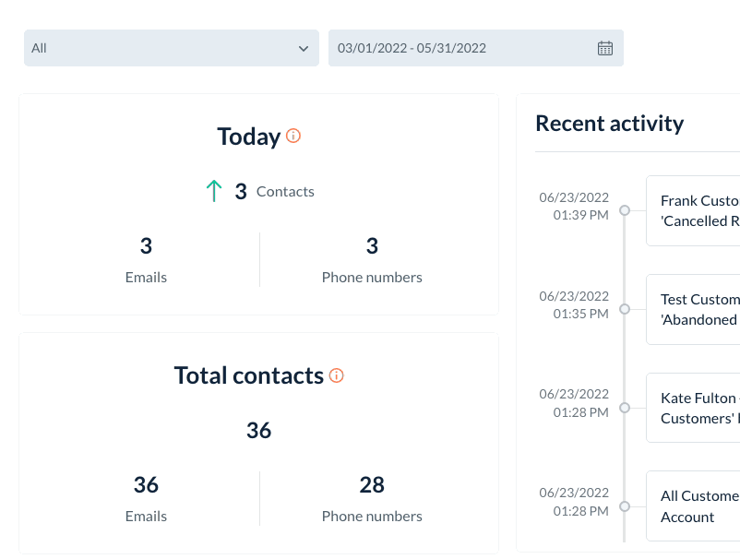Click the 01:35 PM timeline marker dot
740x559 pixels.
click(x=625, y=309)
